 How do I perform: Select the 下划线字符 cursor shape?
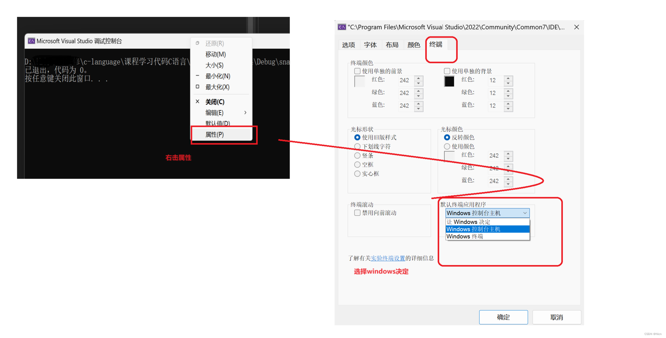coord(357,147)
